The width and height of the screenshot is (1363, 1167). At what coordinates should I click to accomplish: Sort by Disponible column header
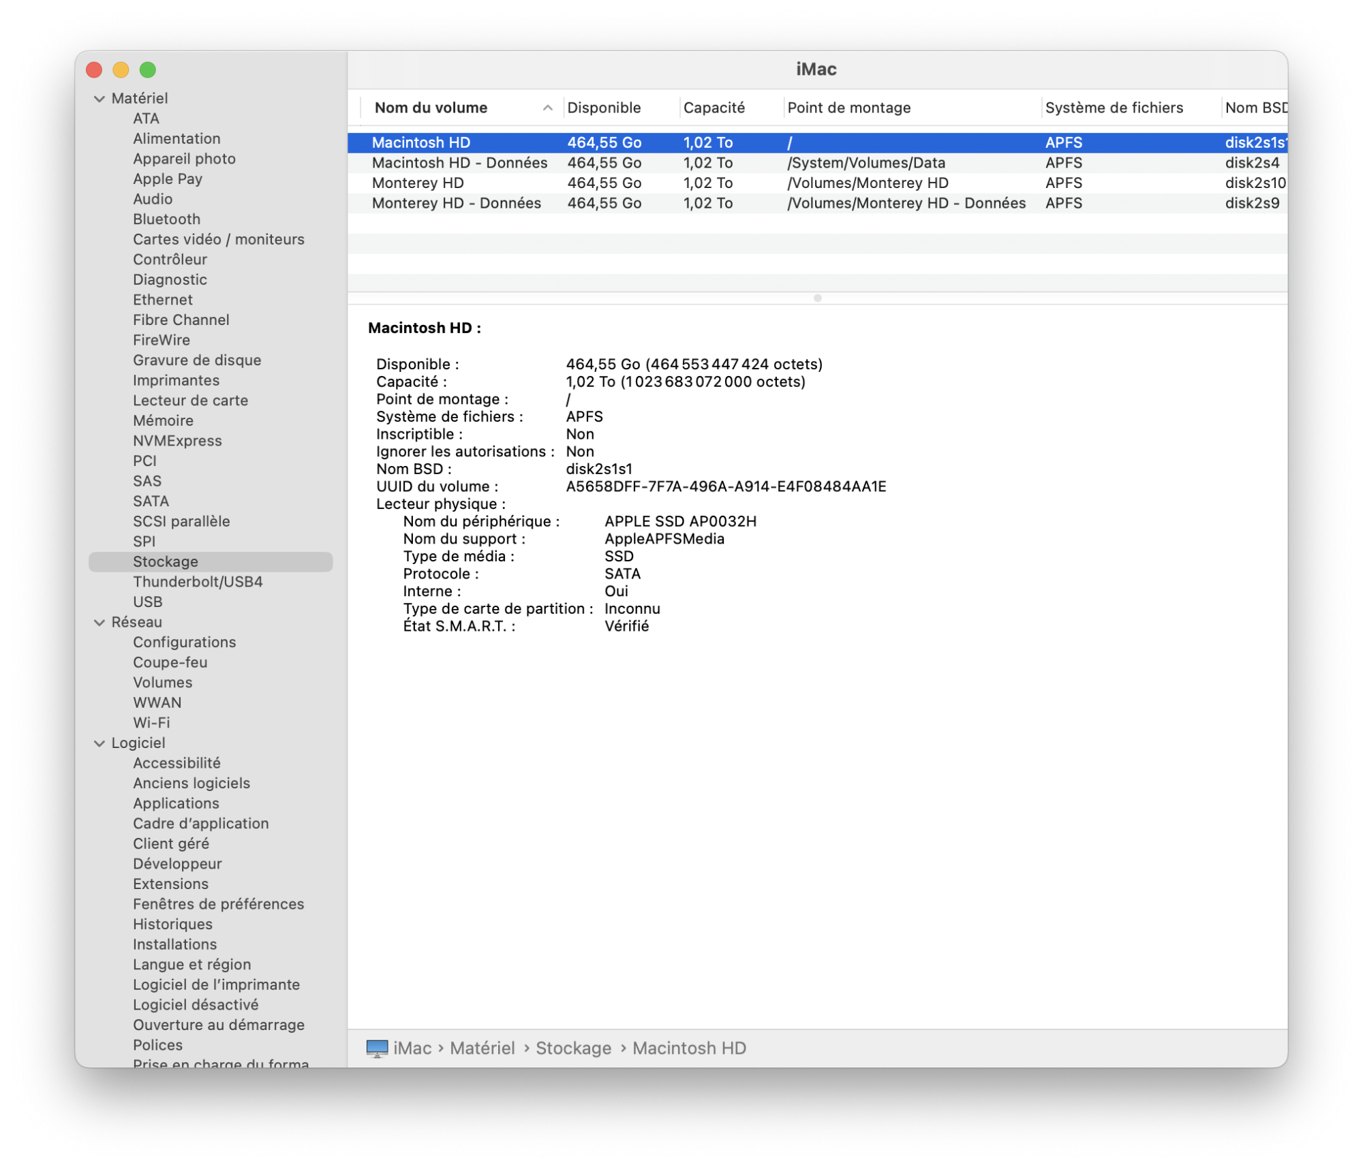pos(604,108)
